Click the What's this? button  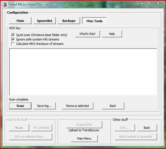click(88, 34)
